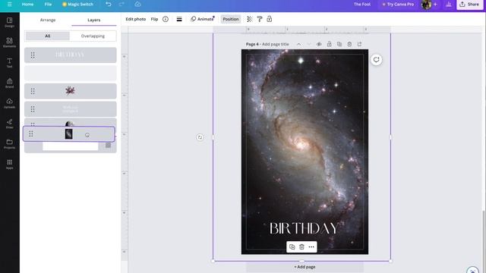This screenshot has height=273, width=486.
Task: Click the Share button
Action: [x=469, y=5]
